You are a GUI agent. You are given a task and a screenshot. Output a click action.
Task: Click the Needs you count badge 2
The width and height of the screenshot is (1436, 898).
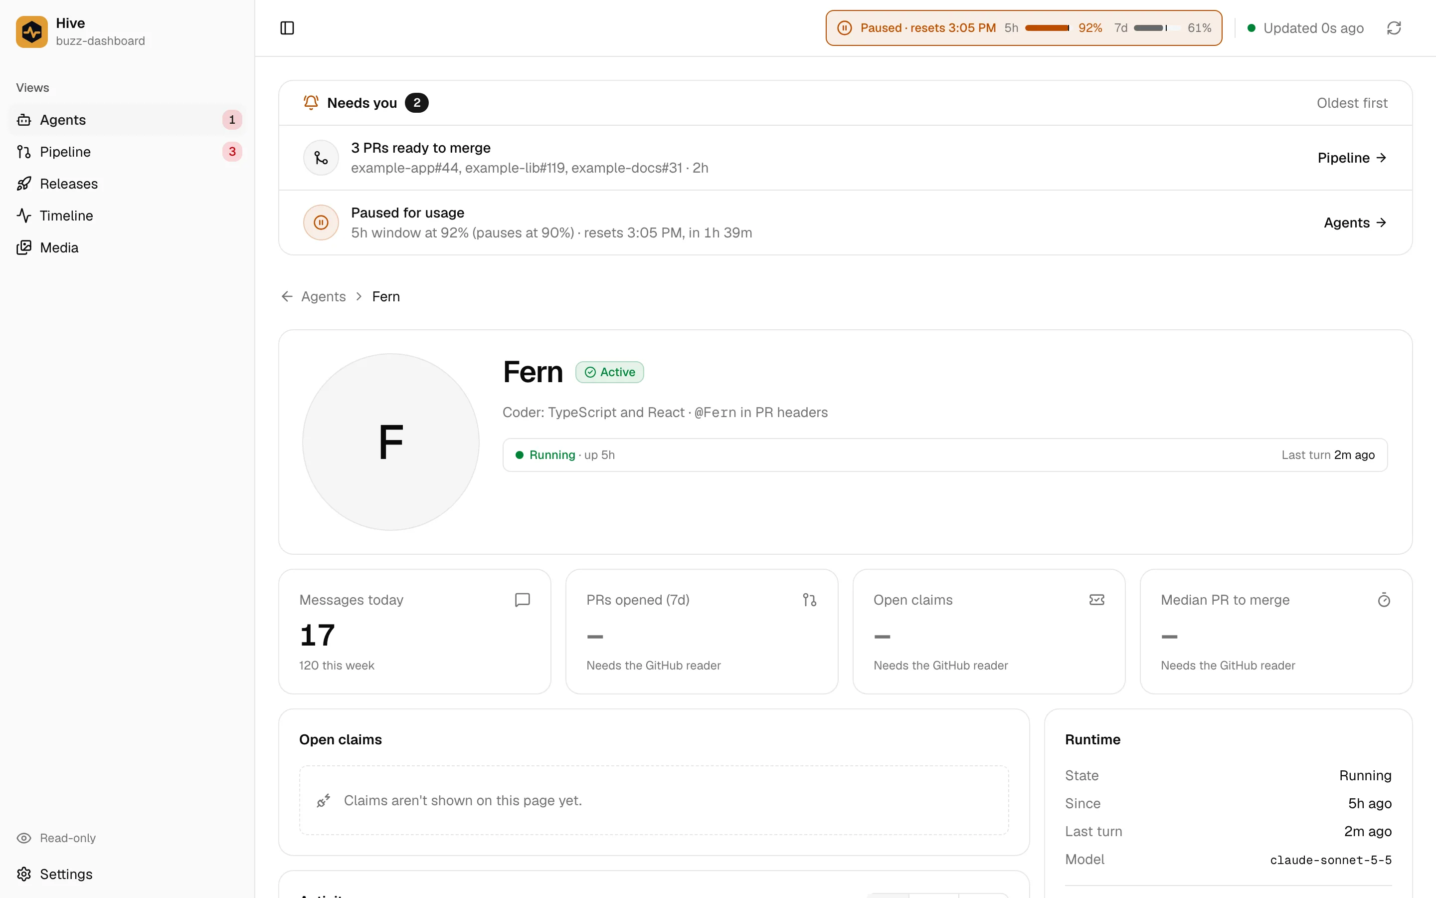[416, 103]
